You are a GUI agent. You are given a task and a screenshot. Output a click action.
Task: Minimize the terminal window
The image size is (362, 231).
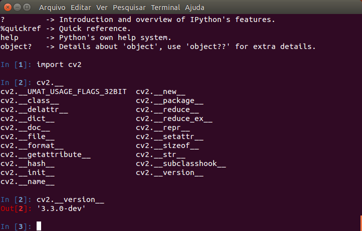coord(17,7)
